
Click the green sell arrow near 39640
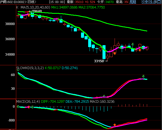(33, 12)
